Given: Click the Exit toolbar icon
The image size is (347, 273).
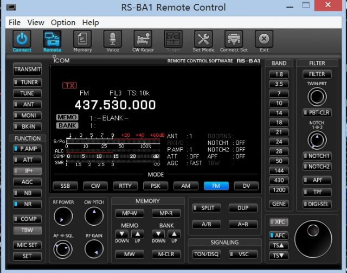Looking at the screenshot, I should tap(264, 40).
